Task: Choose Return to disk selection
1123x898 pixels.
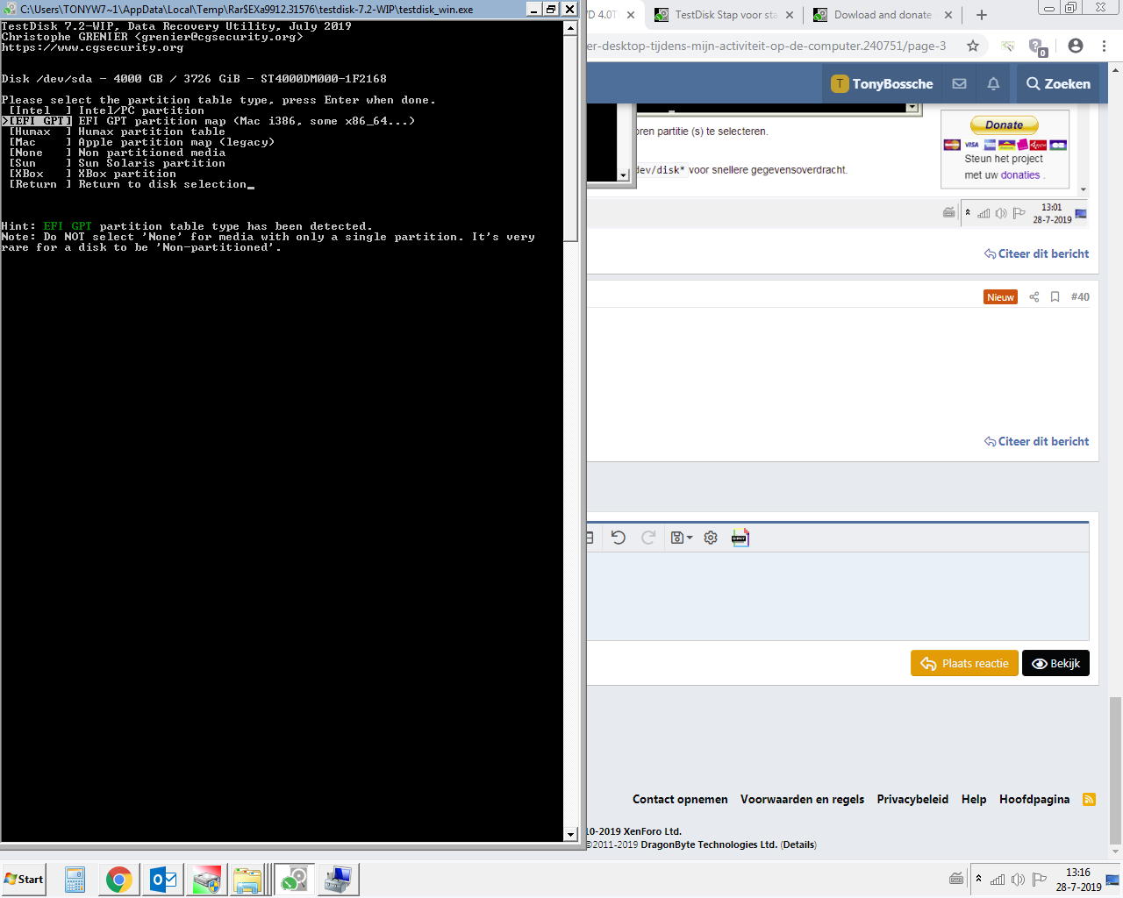Action: [128, 184]
